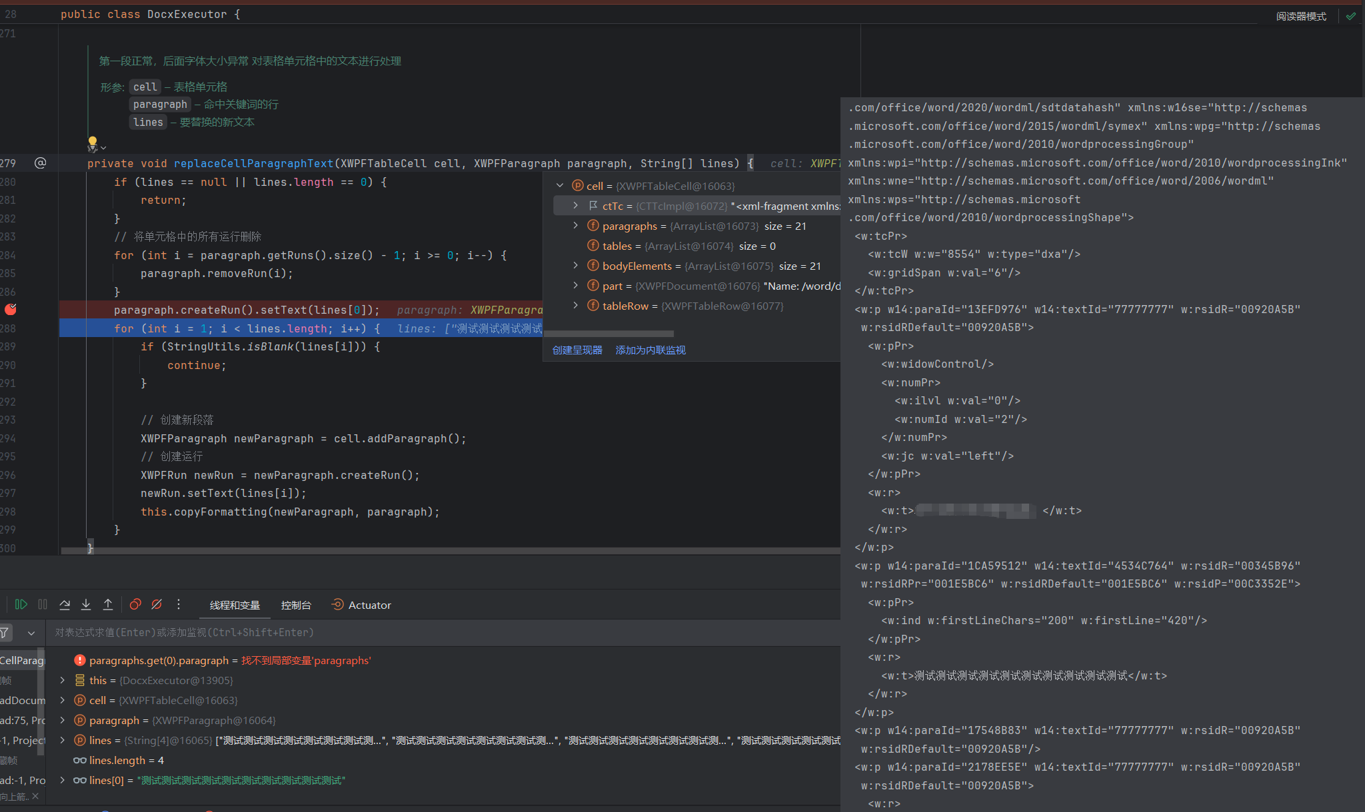Click the Step Into arrow icon
The width and height of the screenshot is (1365, 812).
86,604
